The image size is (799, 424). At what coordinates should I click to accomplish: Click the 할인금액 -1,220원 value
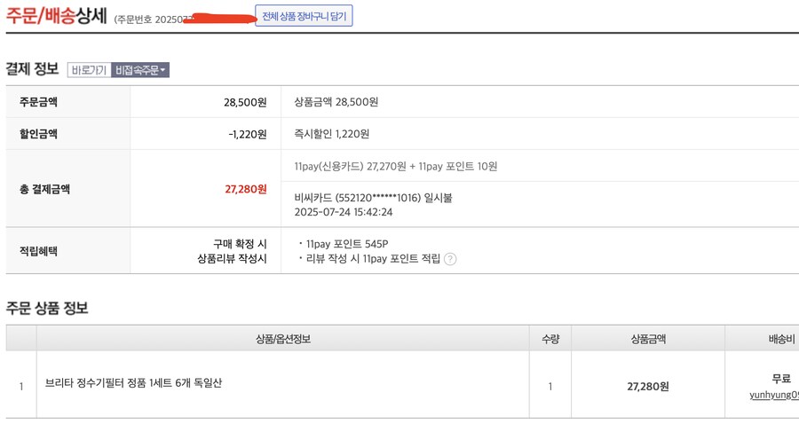tap(247, 134)
